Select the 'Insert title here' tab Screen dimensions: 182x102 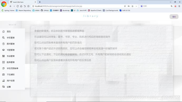(23, 2)
